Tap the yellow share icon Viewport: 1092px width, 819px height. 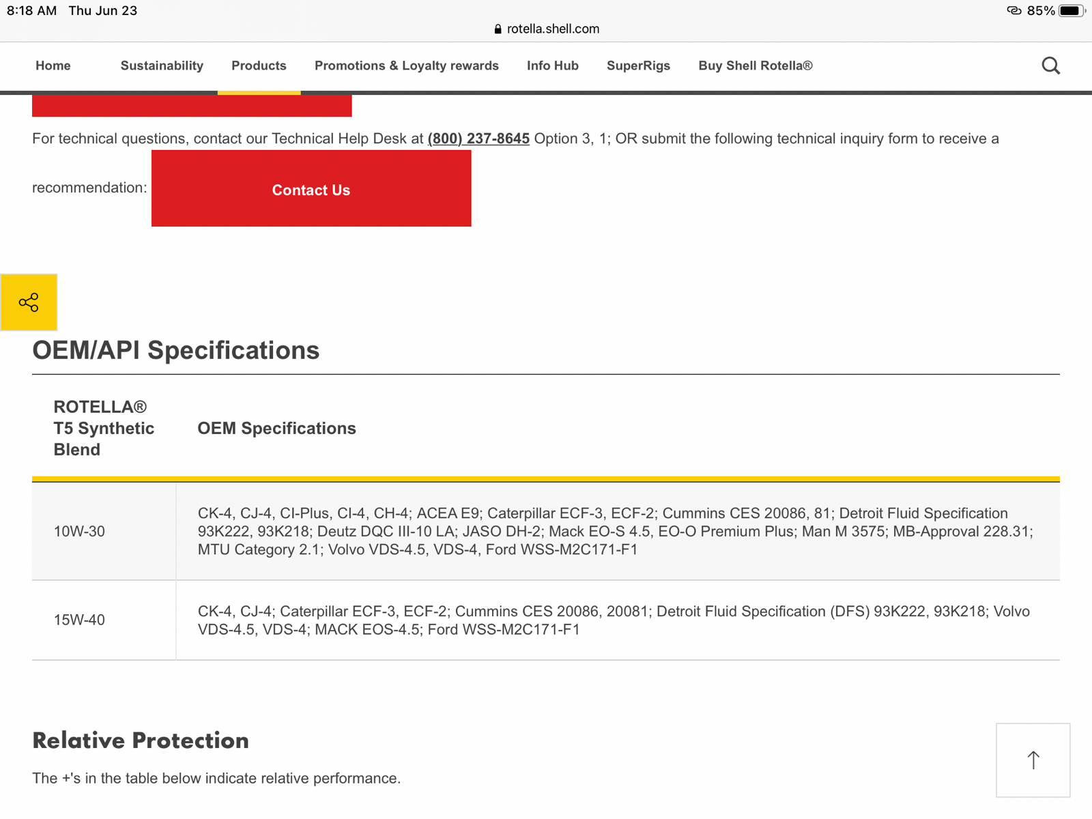(29, 302)
